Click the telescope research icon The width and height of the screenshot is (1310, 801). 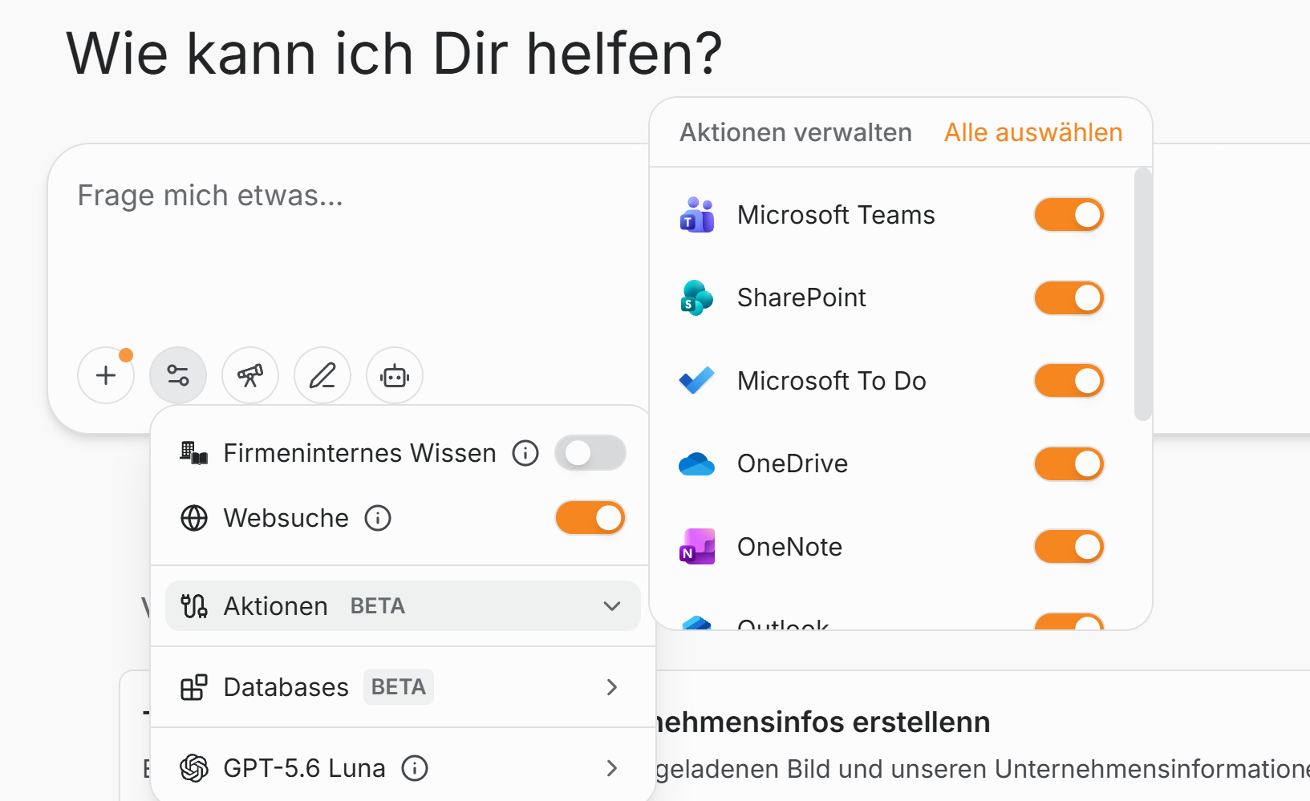point(250,375)
